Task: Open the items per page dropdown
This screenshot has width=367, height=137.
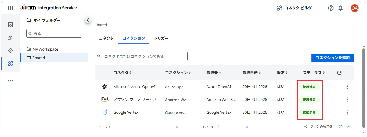Action: coord(344,127)
